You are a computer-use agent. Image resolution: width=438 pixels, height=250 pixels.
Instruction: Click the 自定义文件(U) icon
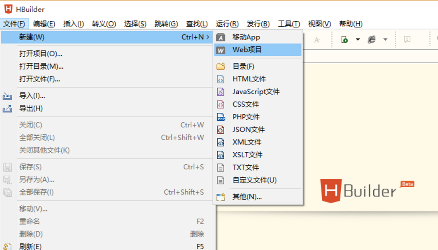pyautogui.click(x=221, y=180)
